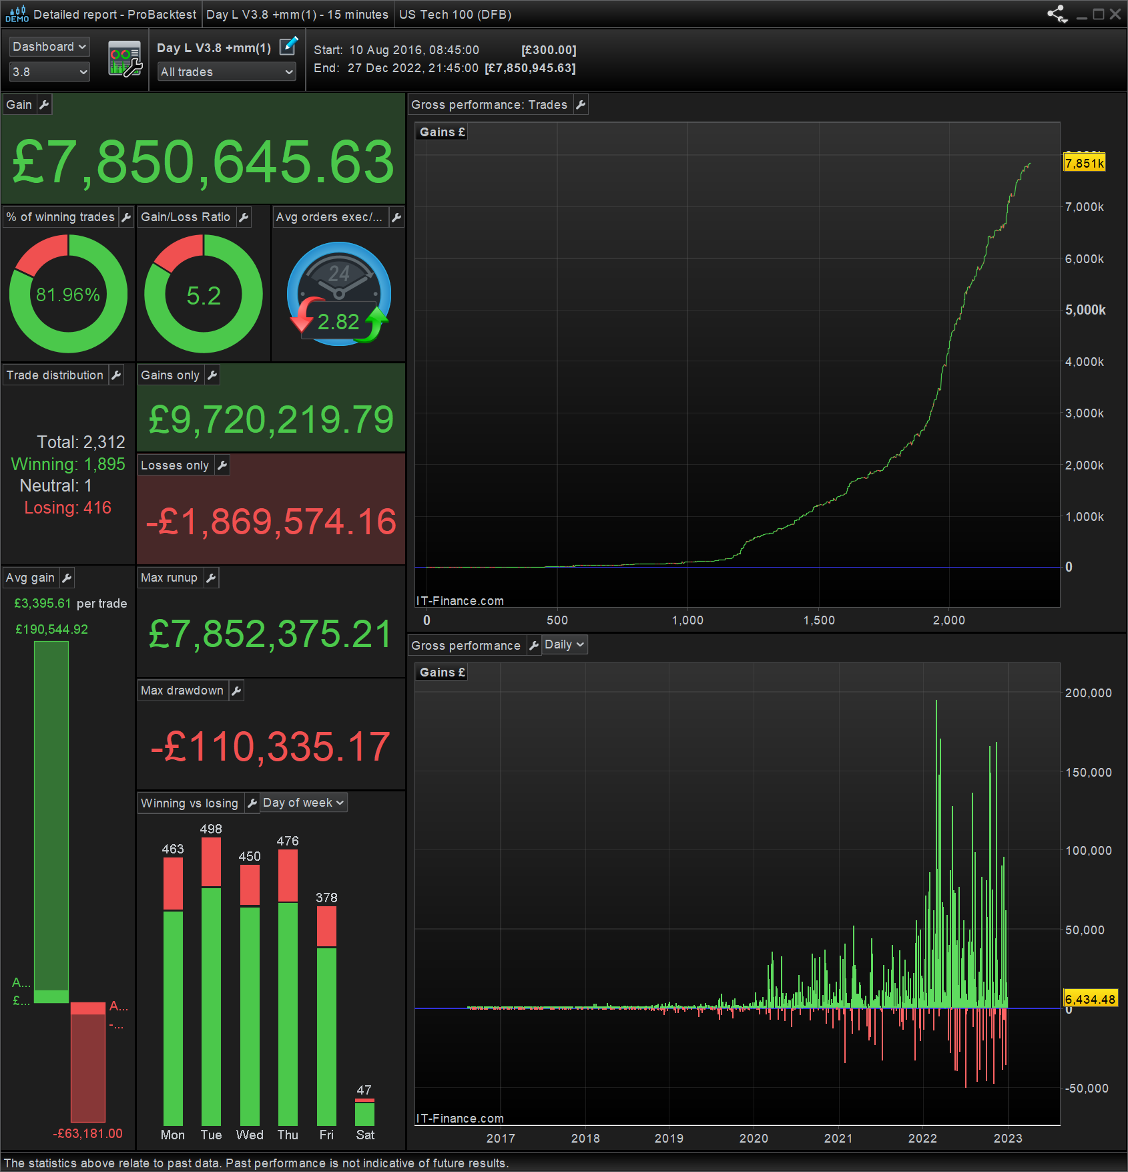Open wrench settings for Max drawdown

coord(236,691)
